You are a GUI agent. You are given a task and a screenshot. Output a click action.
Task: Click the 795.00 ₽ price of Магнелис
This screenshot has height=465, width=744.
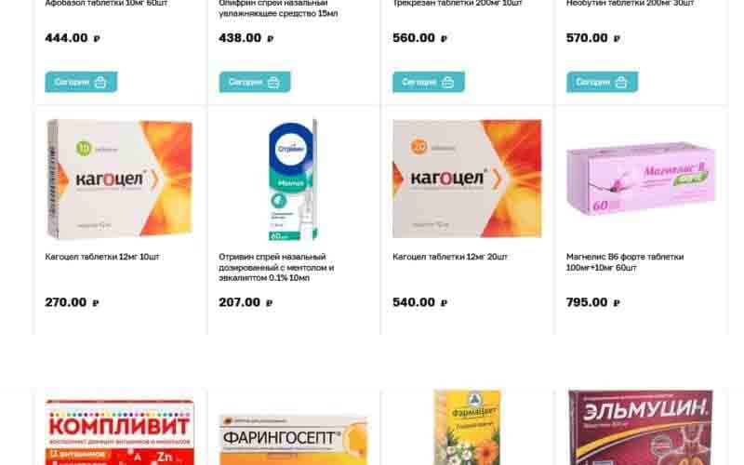(593, 302)
